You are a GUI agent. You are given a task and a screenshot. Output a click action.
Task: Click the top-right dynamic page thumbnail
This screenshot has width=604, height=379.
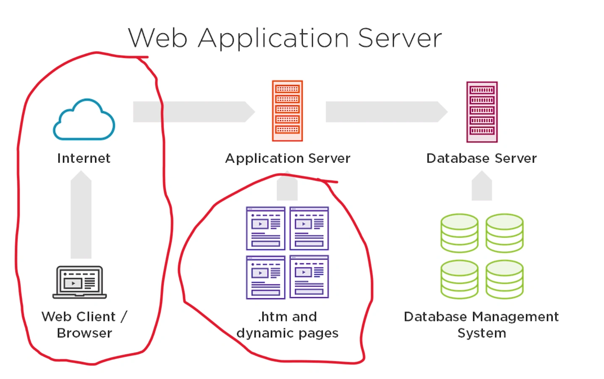(x=309, y=229)
